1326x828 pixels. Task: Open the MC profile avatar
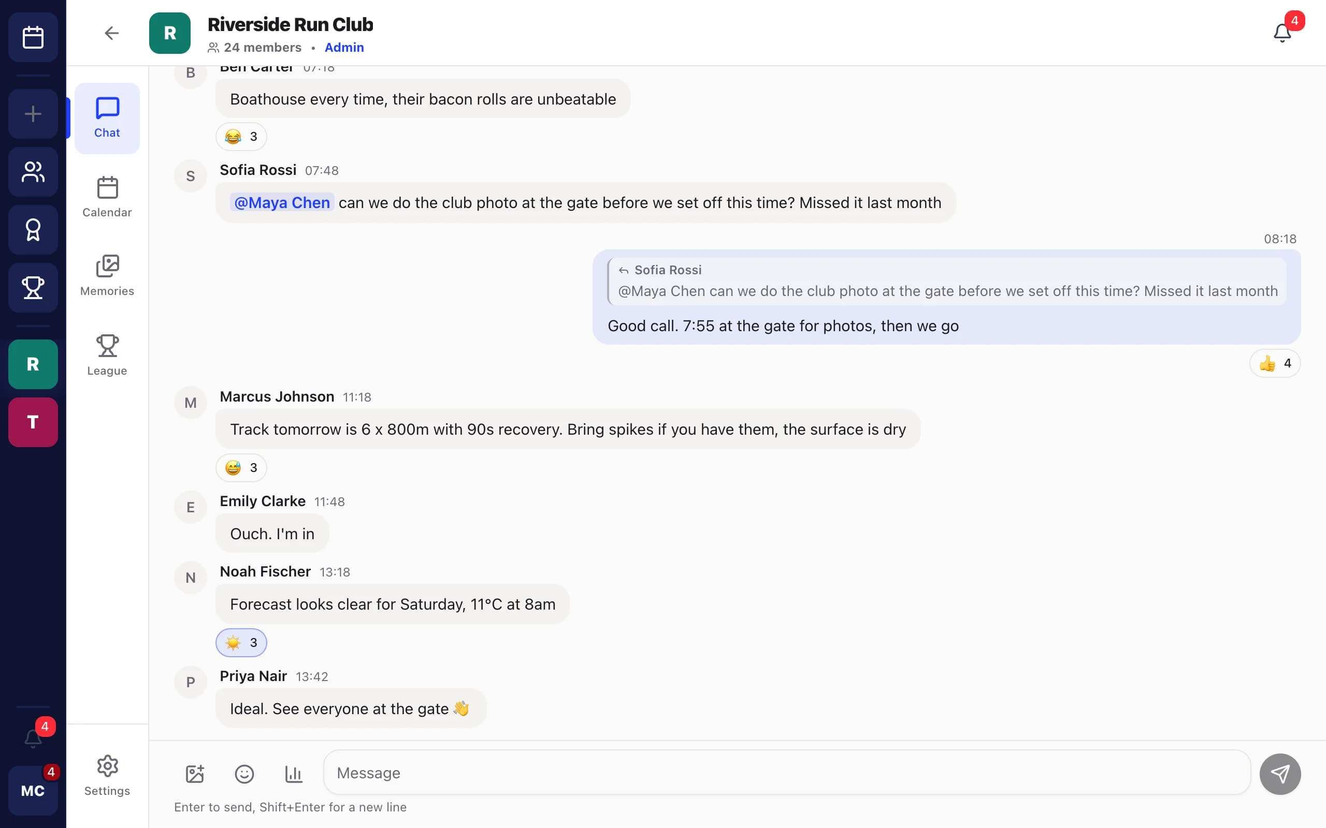(33, 791)
